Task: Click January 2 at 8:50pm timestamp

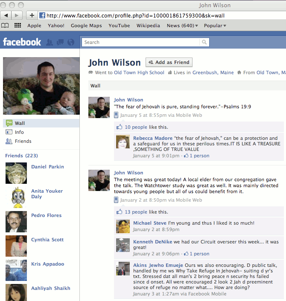Action: pos(143,200)
